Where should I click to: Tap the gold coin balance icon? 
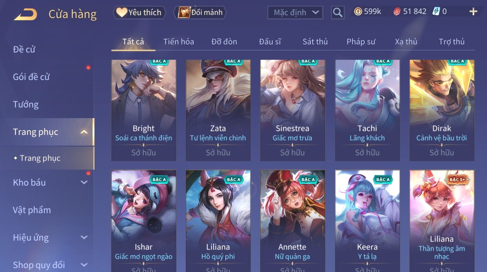click(358, 12)
